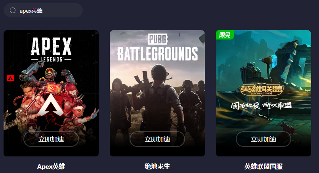Click the magnifier search icon
This screenshot has width=319, height=173.
pyautogui.click(x=13, y=10)
